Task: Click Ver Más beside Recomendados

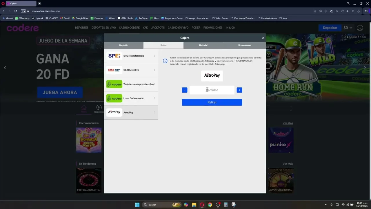Action: (288, 123)
